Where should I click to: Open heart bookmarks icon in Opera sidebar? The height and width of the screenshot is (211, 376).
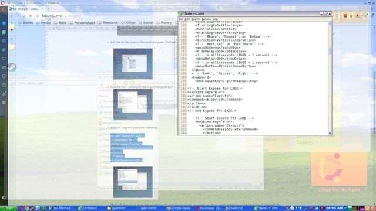[4, 59]
